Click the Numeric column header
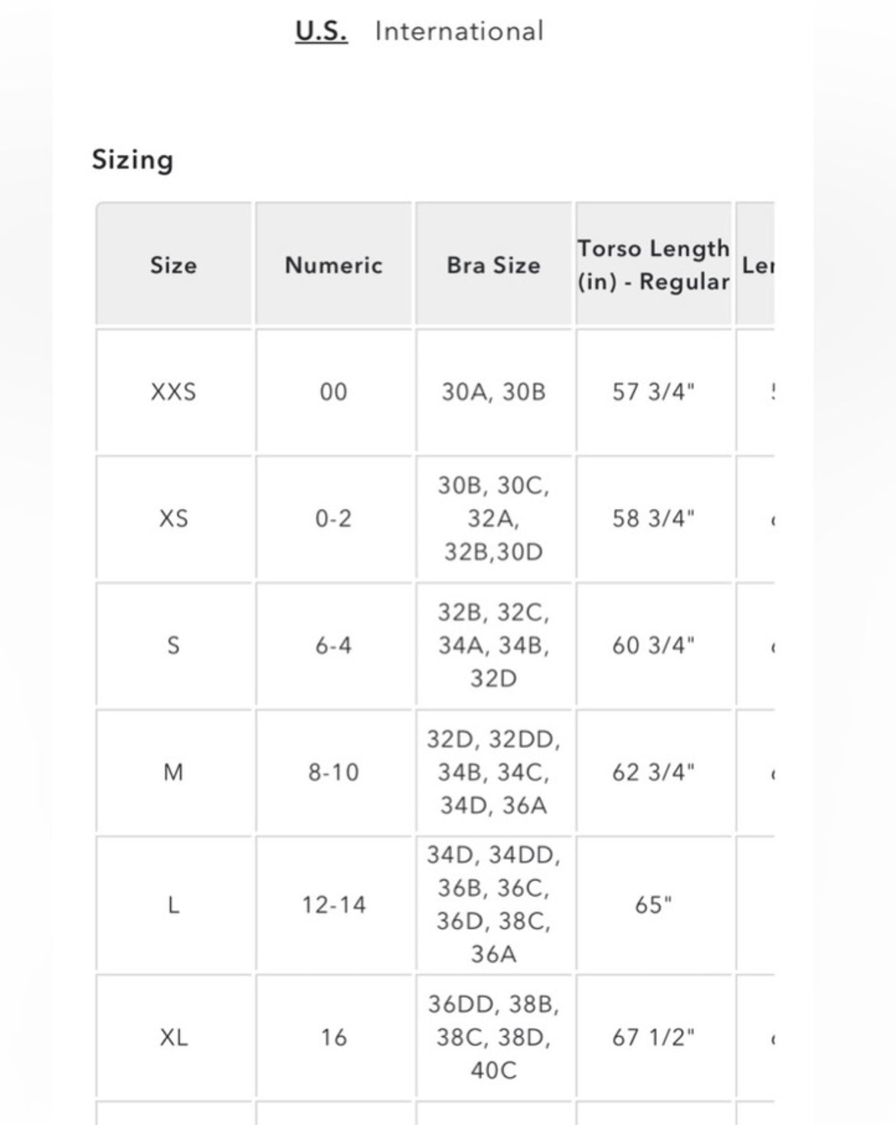This screenshot has width=896, height=1125. (x=333, y=265)
